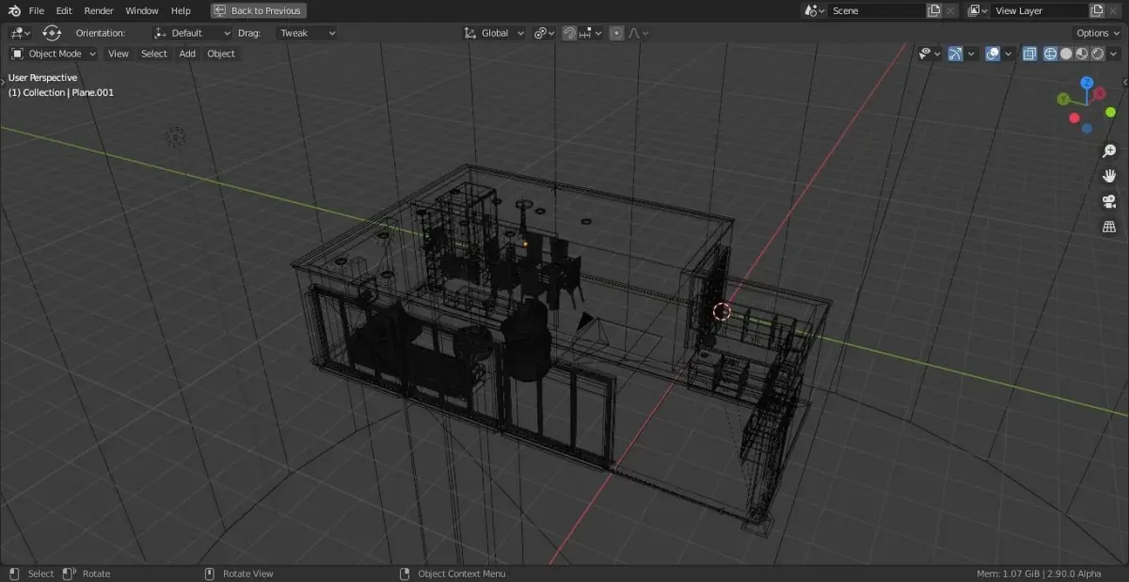Toggle the camera view icon

tap(1109, 202)
